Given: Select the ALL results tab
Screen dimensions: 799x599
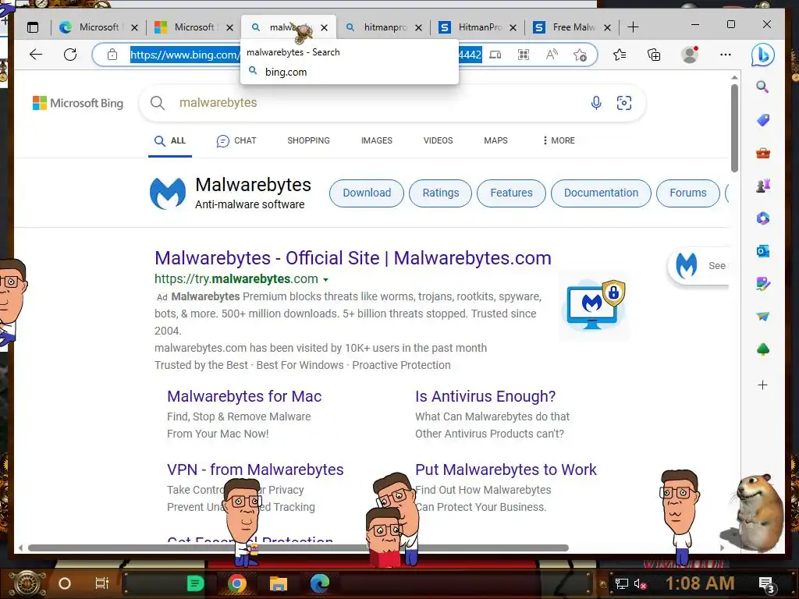Looking at the screenshot, I should click(x=170, y=140).
